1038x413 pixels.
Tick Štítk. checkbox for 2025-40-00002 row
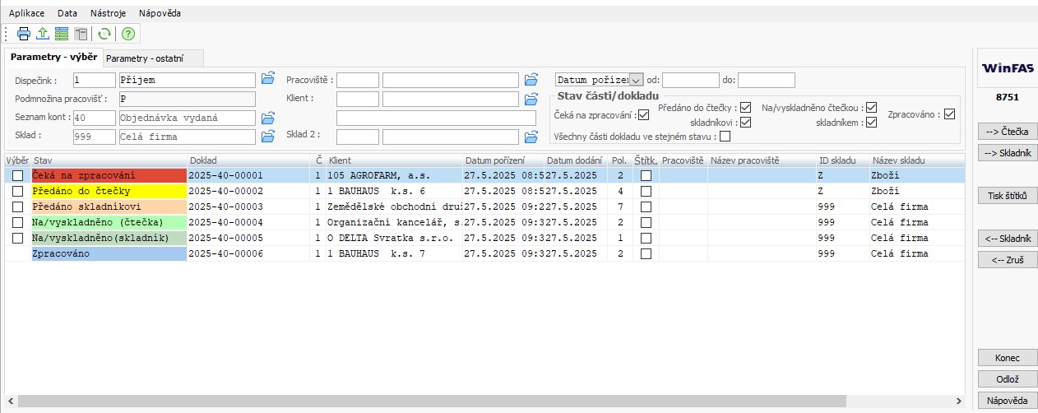646,191
